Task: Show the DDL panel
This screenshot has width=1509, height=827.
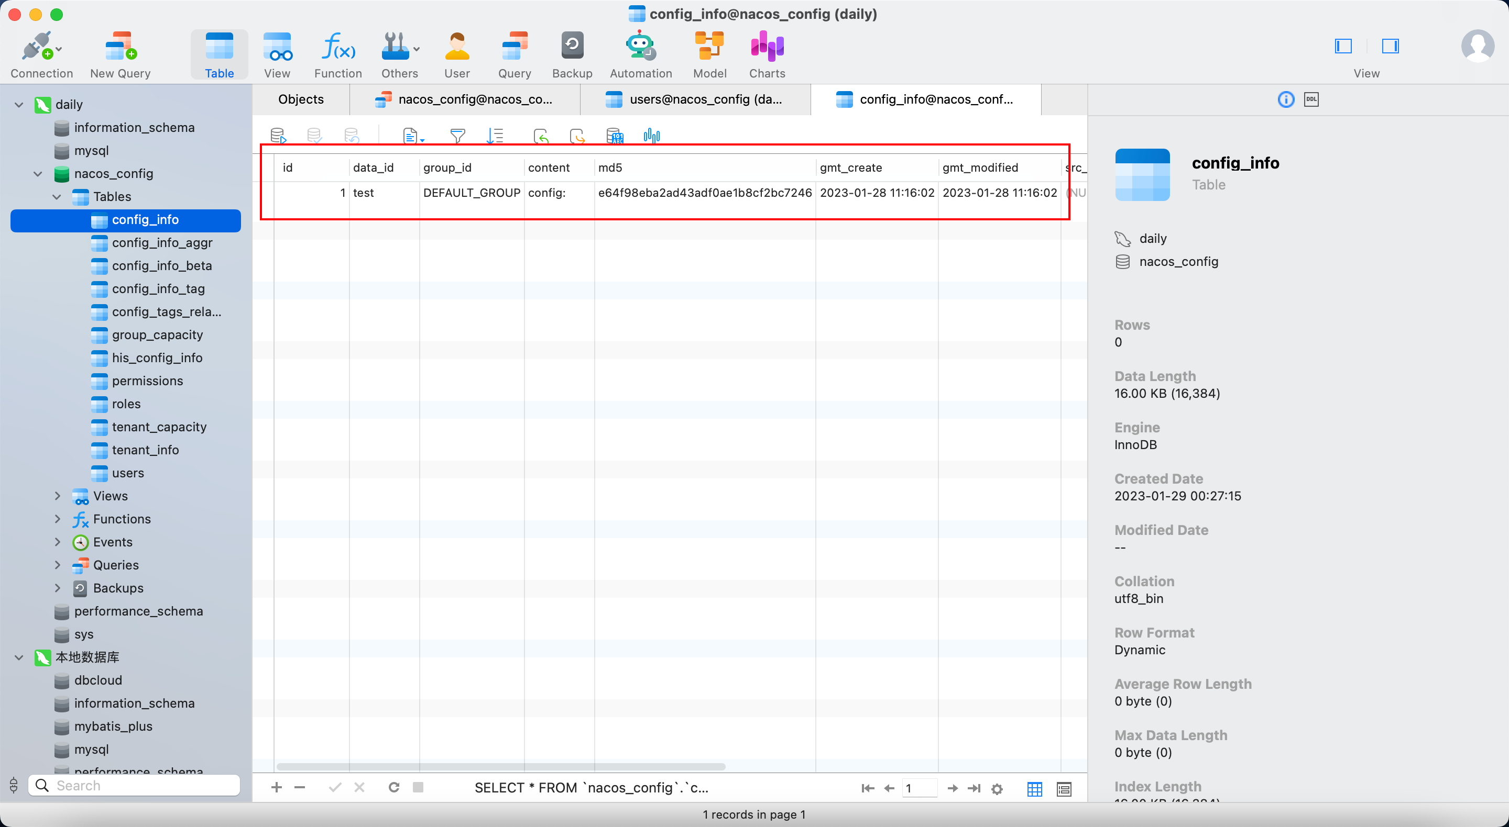Action: [1311, 99]
